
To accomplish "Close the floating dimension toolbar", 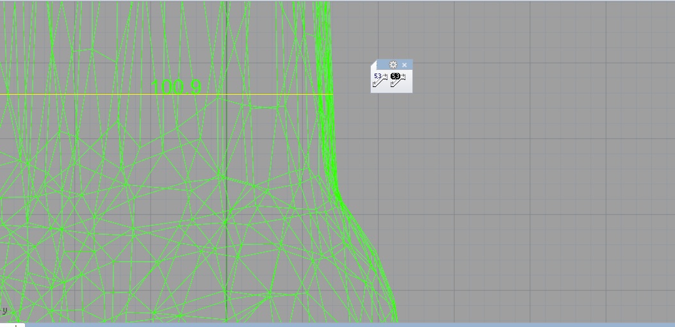I will click(x=404, y=65).
